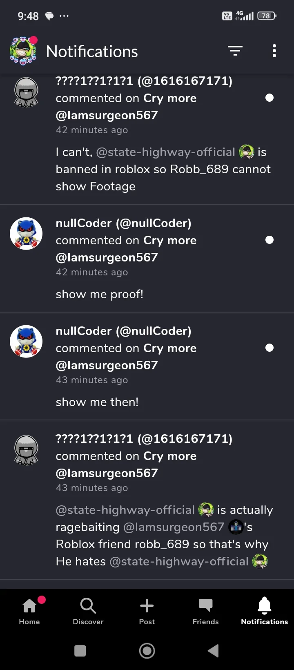Follow the @Iamsurgeon567 mention in the ragebaiting comment
Viewport: 294px width, 670px height.
click(174, 527)
